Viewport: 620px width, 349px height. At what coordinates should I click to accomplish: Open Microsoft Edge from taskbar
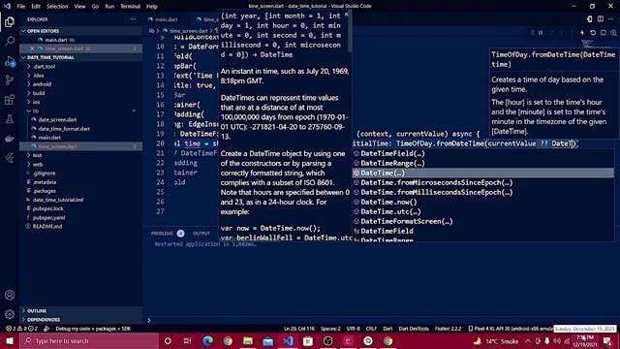pos(207,340)
